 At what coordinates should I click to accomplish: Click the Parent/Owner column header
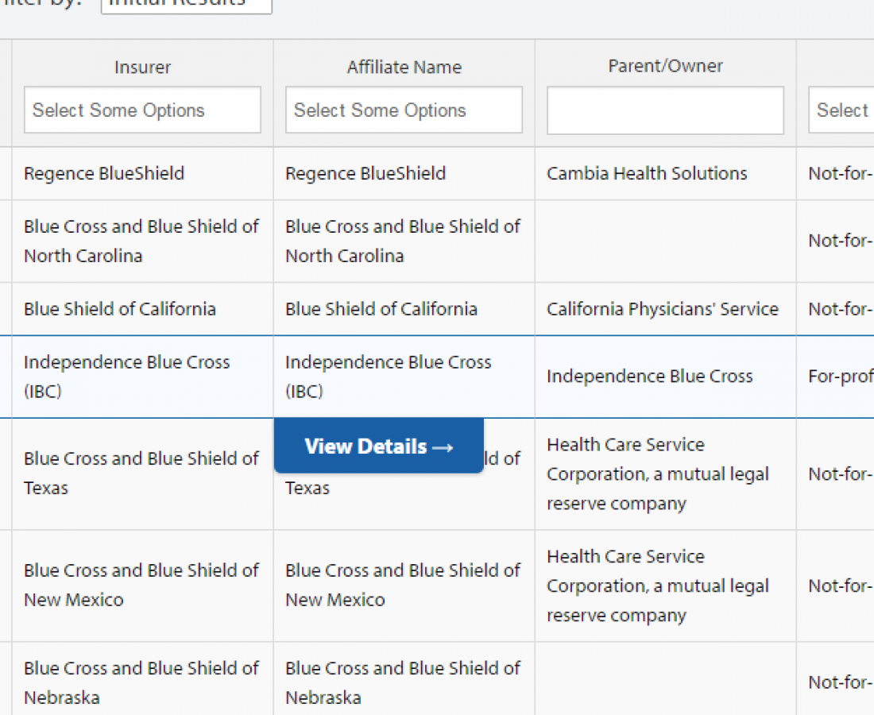pyautogui.click(x=664, y=66)
